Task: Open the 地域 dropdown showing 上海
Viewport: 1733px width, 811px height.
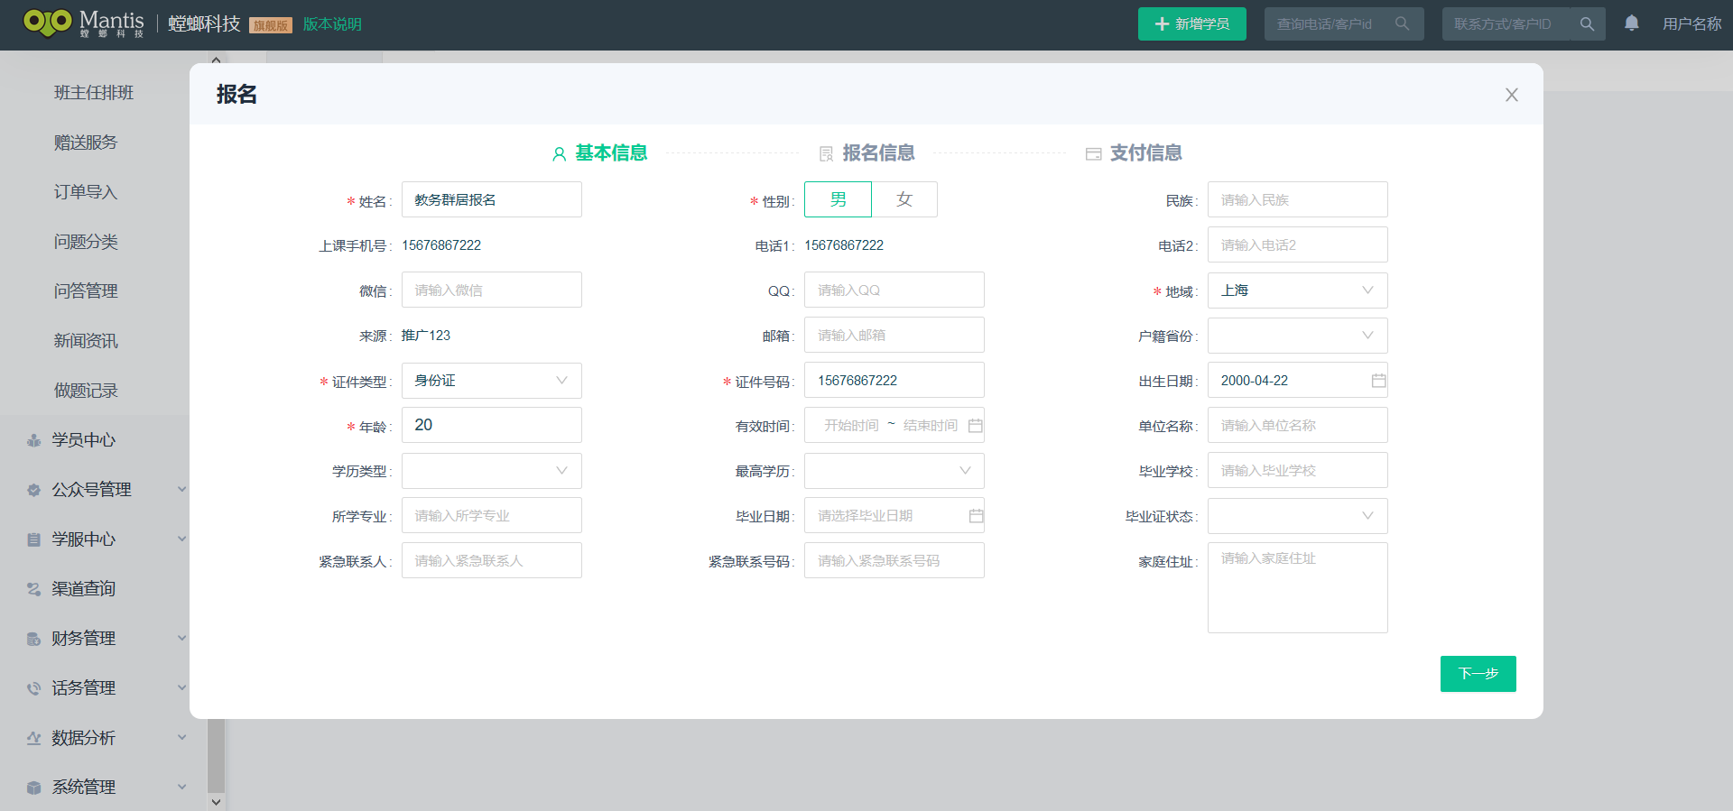Action: (x=1297, y=290)
